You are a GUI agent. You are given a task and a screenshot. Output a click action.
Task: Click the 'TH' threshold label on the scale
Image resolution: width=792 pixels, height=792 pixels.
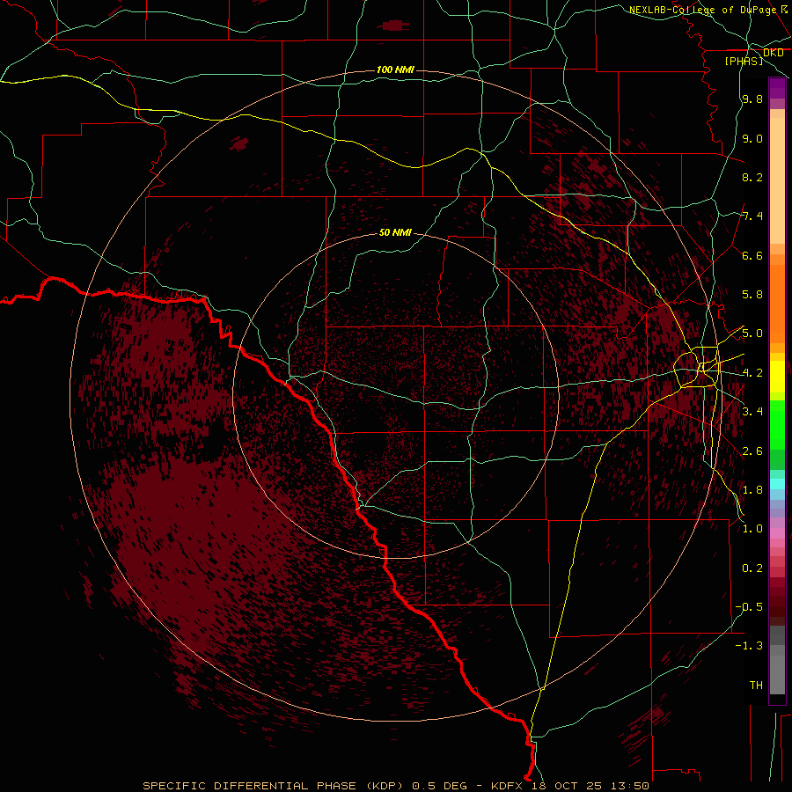(756, 686)
